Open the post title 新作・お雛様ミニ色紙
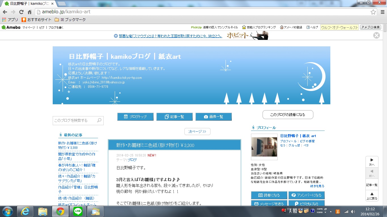Screen dimensions: 387x217 155,145
